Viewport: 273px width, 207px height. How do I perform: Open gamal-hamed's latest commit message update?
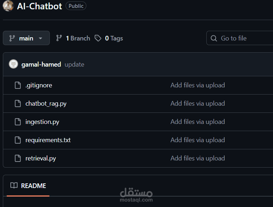[x=75, y=64]
